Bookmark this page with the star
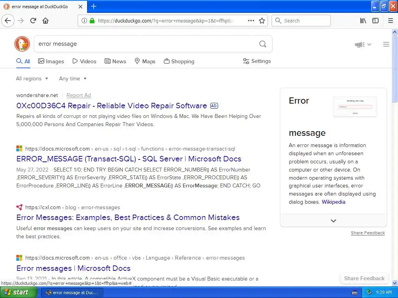 262,21
